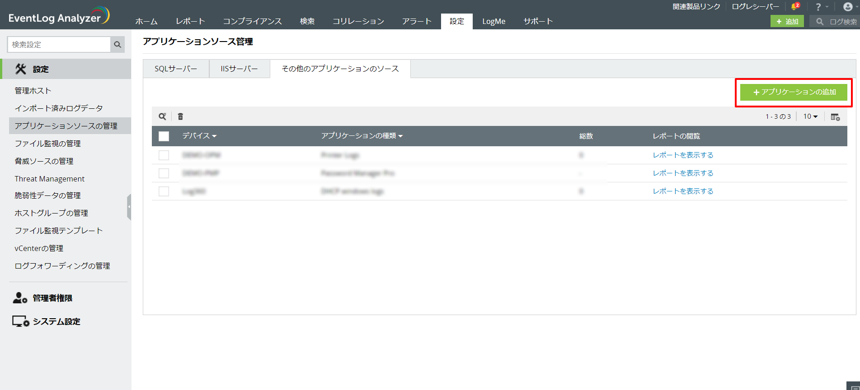Click the administrator privileges icon
This screenshot has width=860, height=390.
[20, 298]
